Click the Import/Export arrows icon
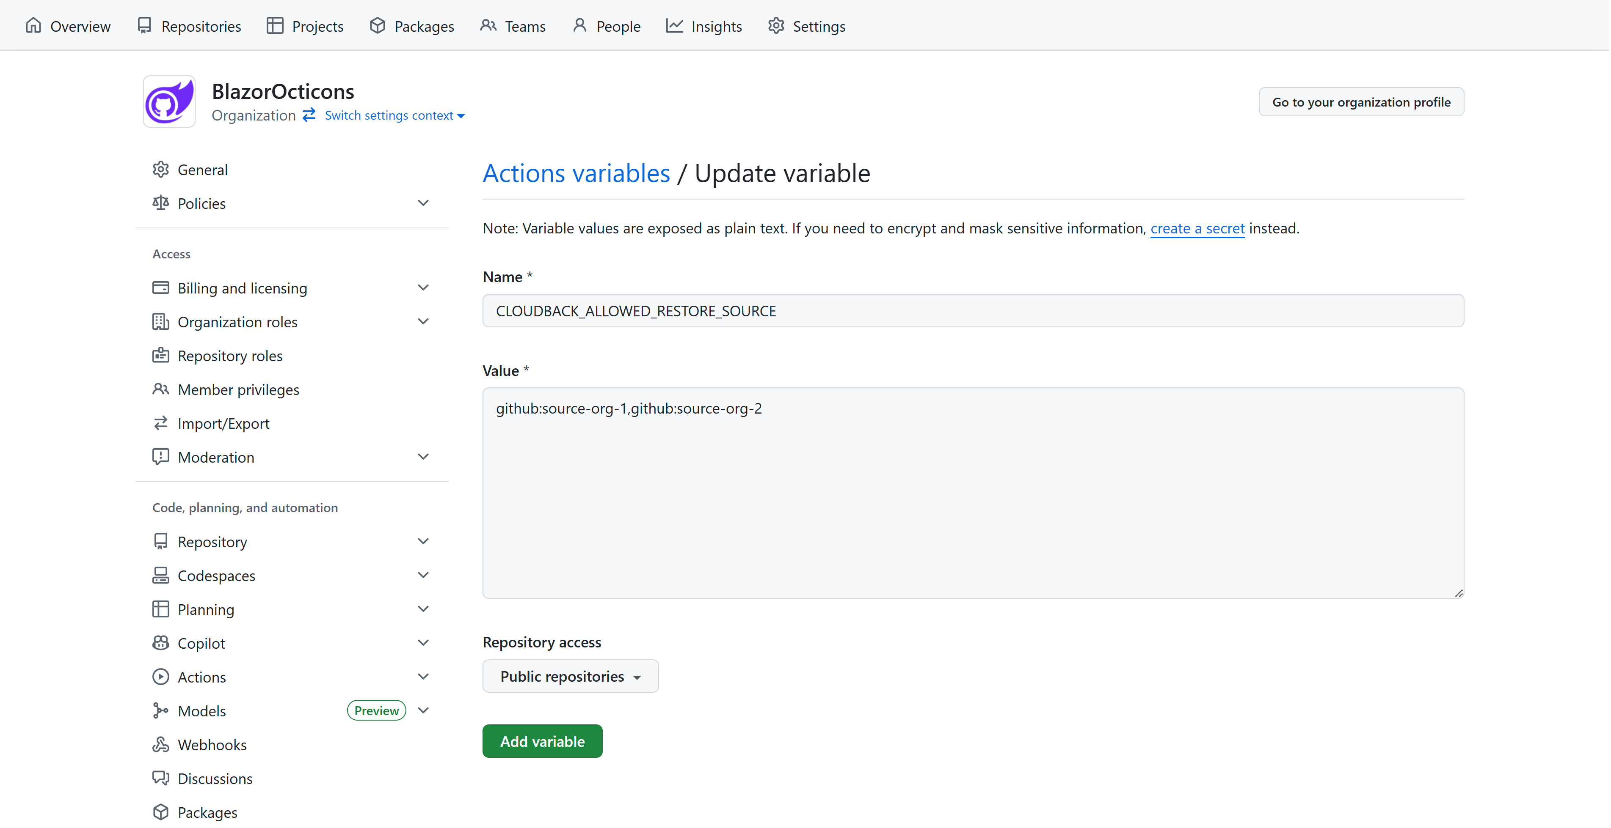Screen dimensions: 1611x828 pyautogui.click(x=161, y=423)
